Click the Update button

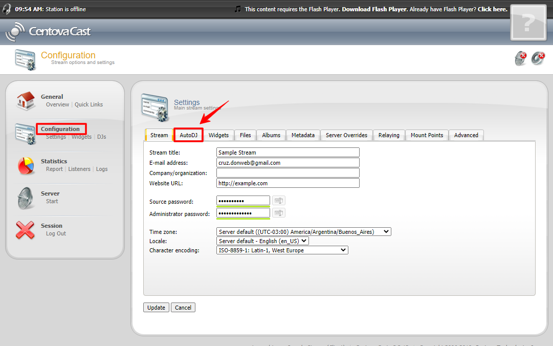tap(156, 308)
